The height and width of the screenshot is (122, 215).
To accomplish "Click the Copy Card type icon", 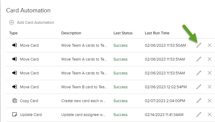I will click(x=15, y=101).
